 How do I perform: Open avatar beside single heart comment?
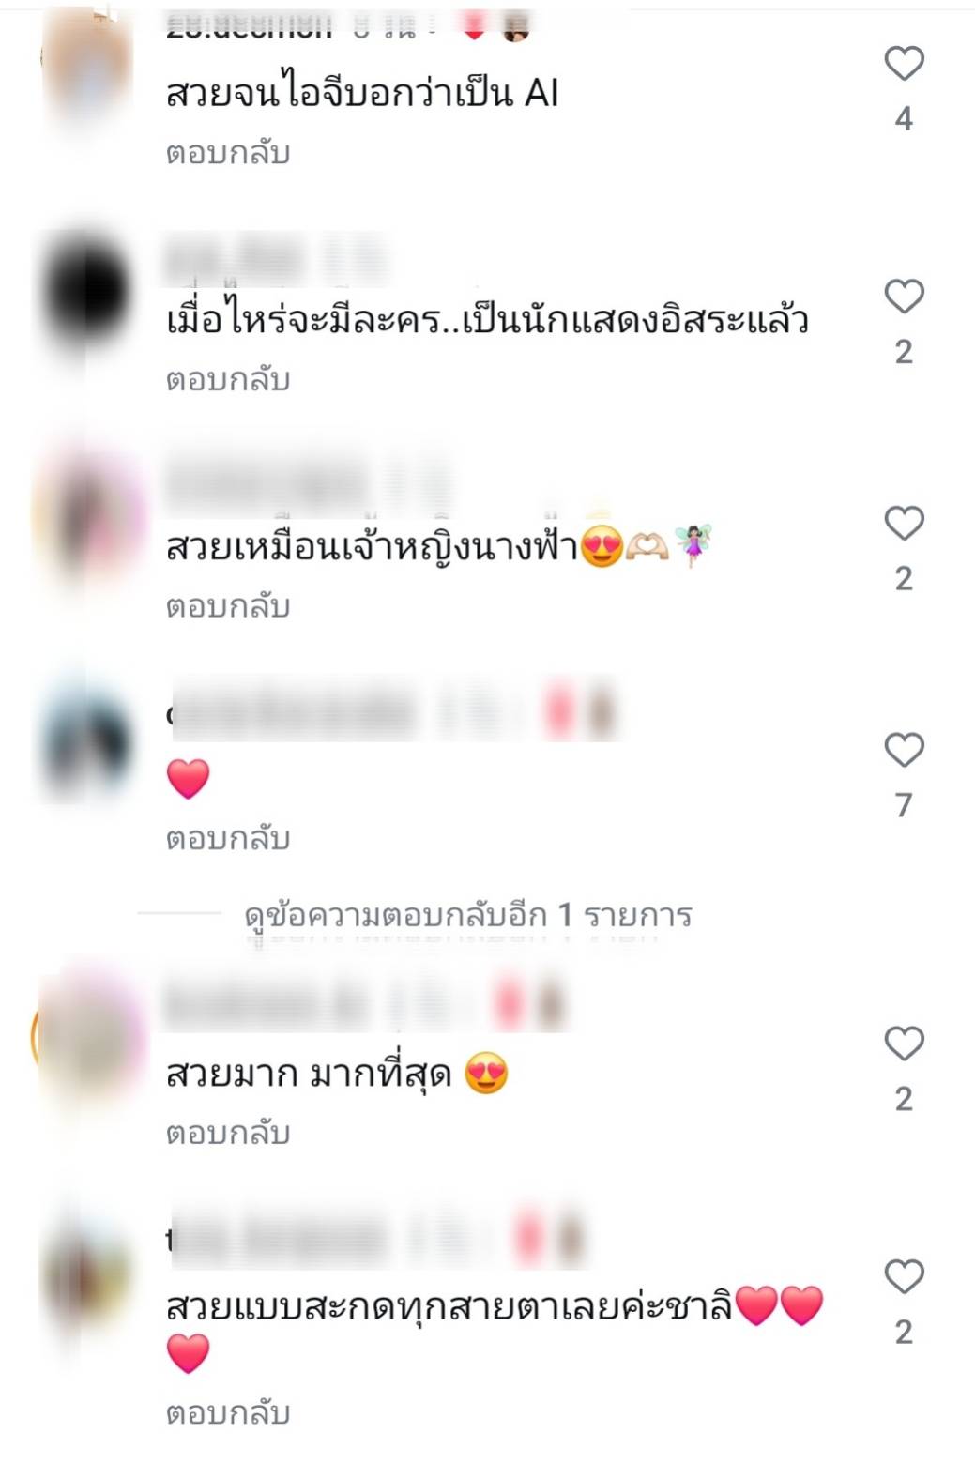pos(87,741)
